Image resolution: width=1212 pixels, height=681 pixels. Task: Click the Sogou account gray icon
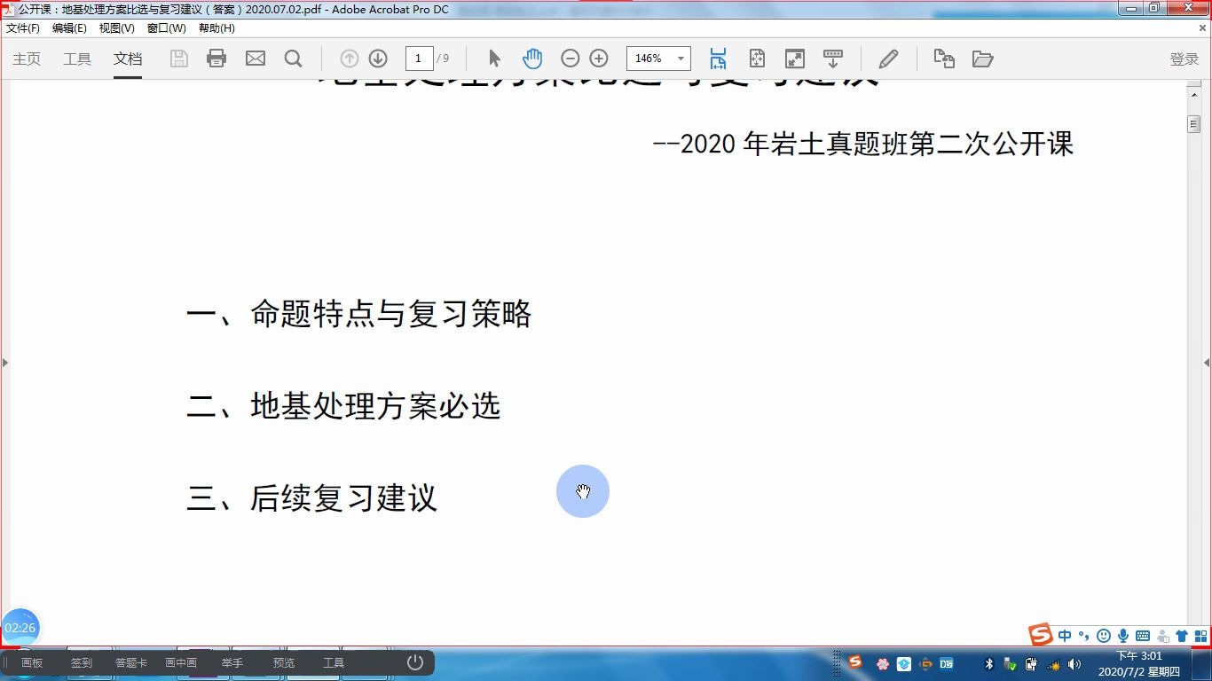(x=1162, y=636)
